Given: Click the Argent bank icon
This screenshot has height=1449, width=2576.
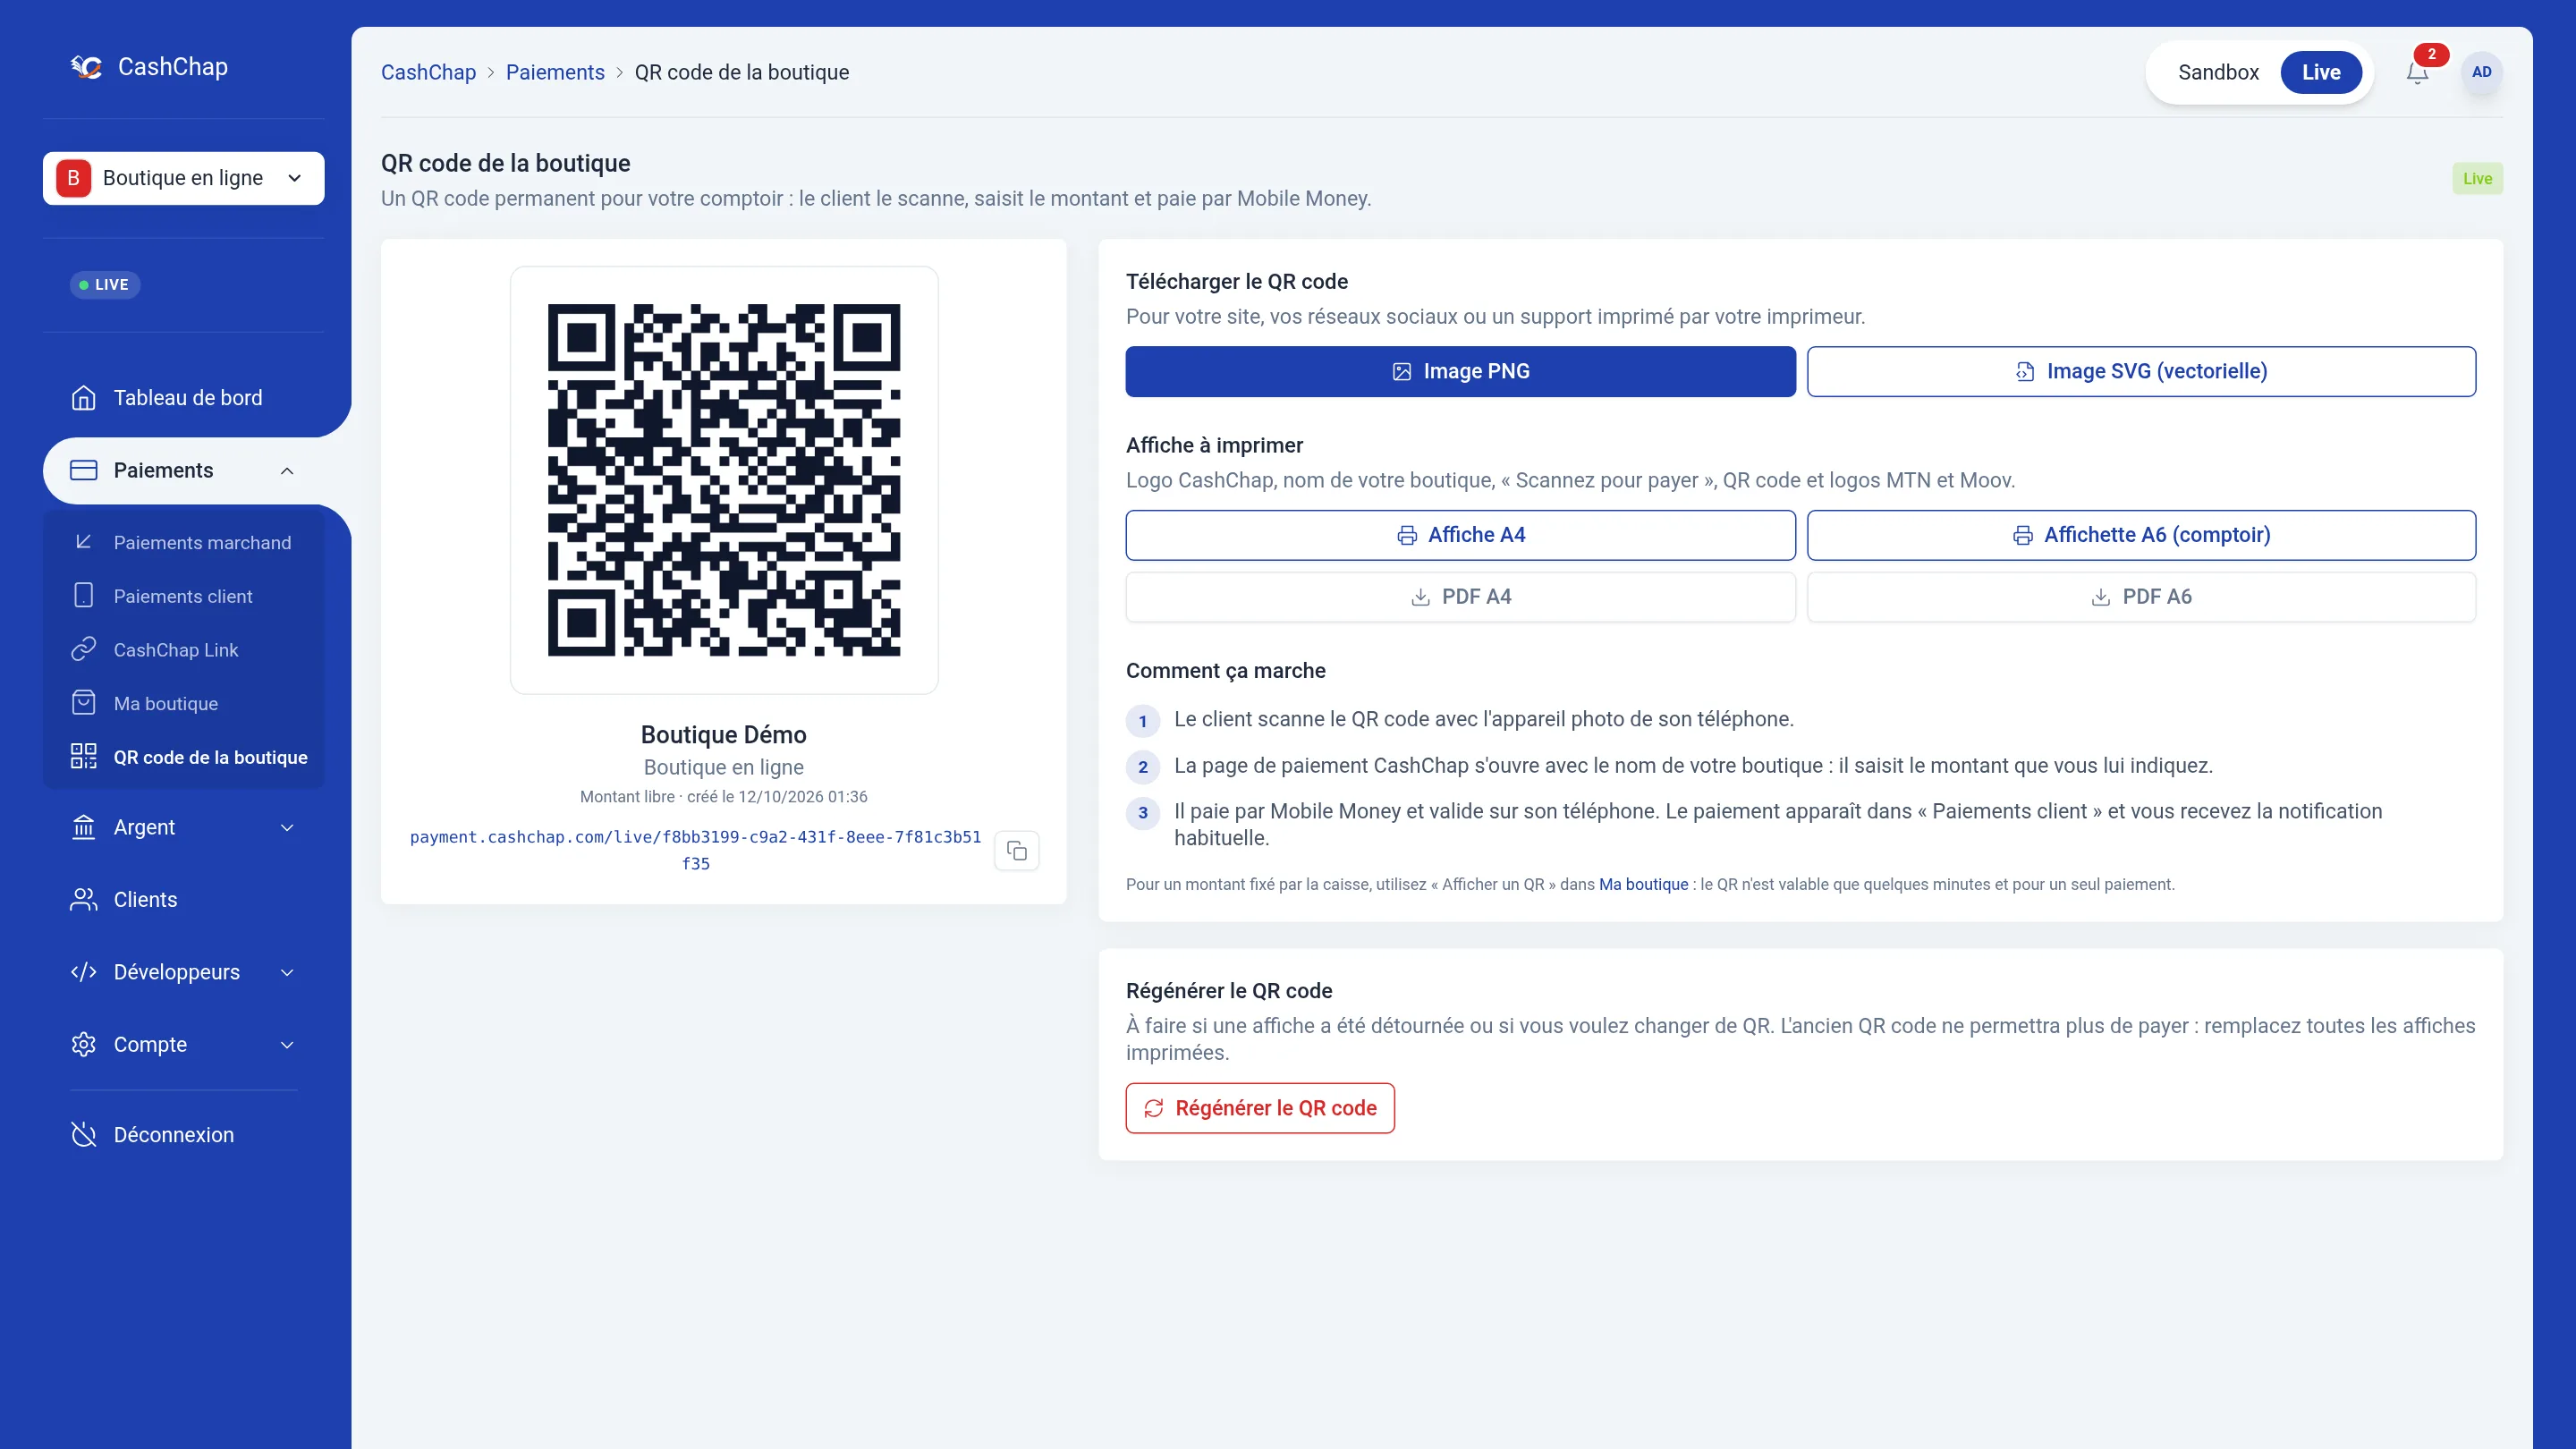Looking at the screenshot, I should (84, 827).
